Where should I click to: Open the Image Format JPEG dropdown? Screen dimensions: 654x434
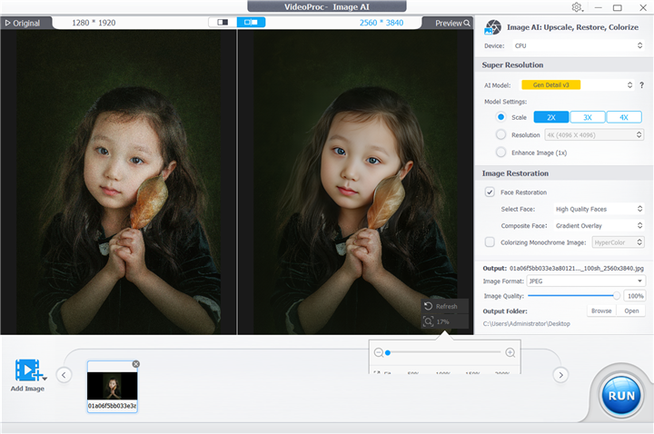coord(586,281)
